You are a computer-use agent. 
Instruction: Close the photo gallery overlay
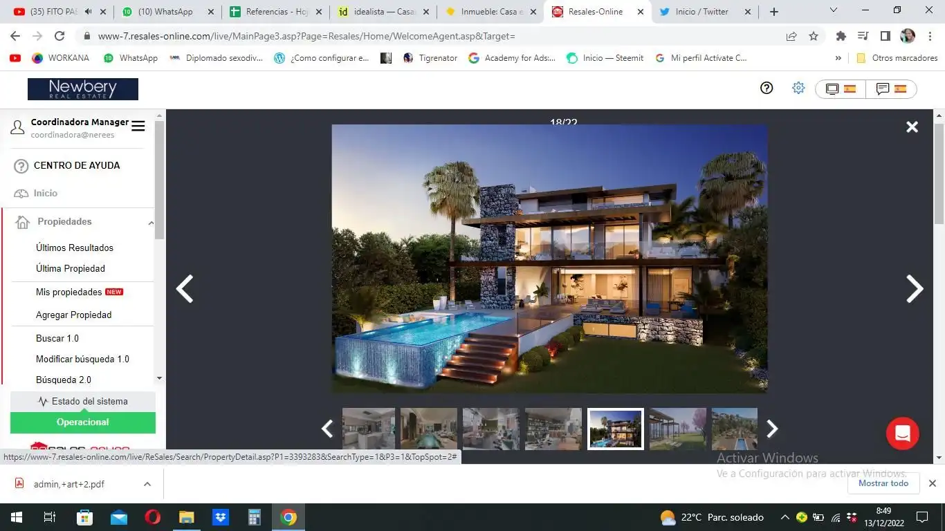click(x=912, y=127)
